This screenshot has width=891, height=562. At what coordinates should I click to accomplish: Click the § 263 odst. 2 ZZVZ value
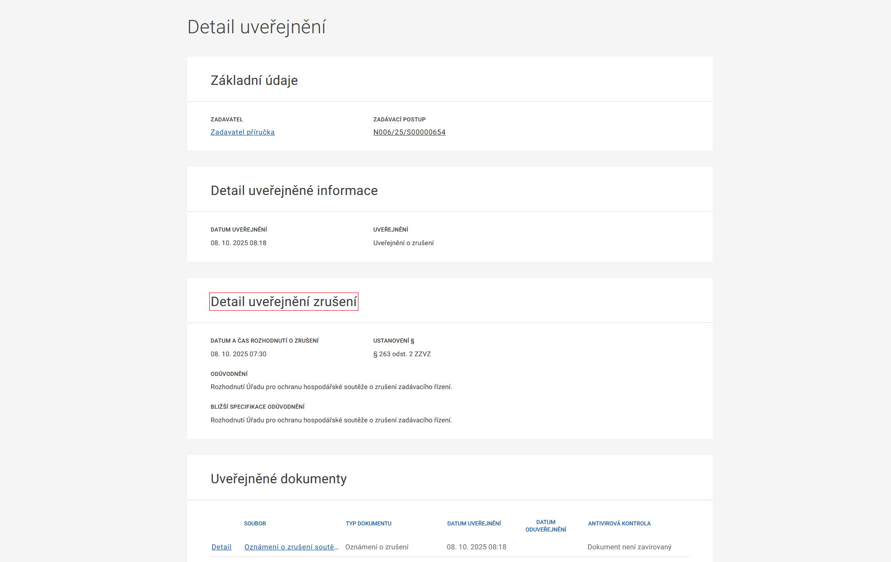(x=402, y=354)
